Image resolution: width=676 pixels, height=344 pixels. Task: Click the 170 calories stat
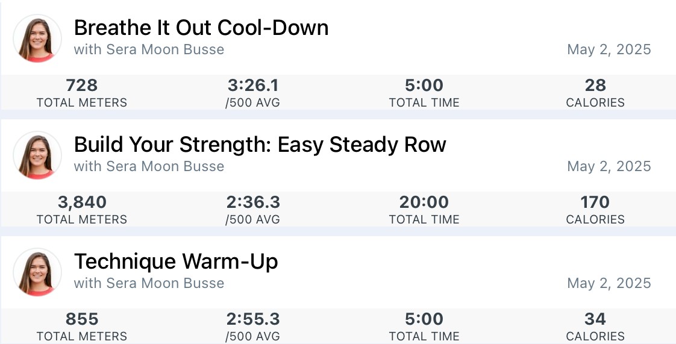595,210
